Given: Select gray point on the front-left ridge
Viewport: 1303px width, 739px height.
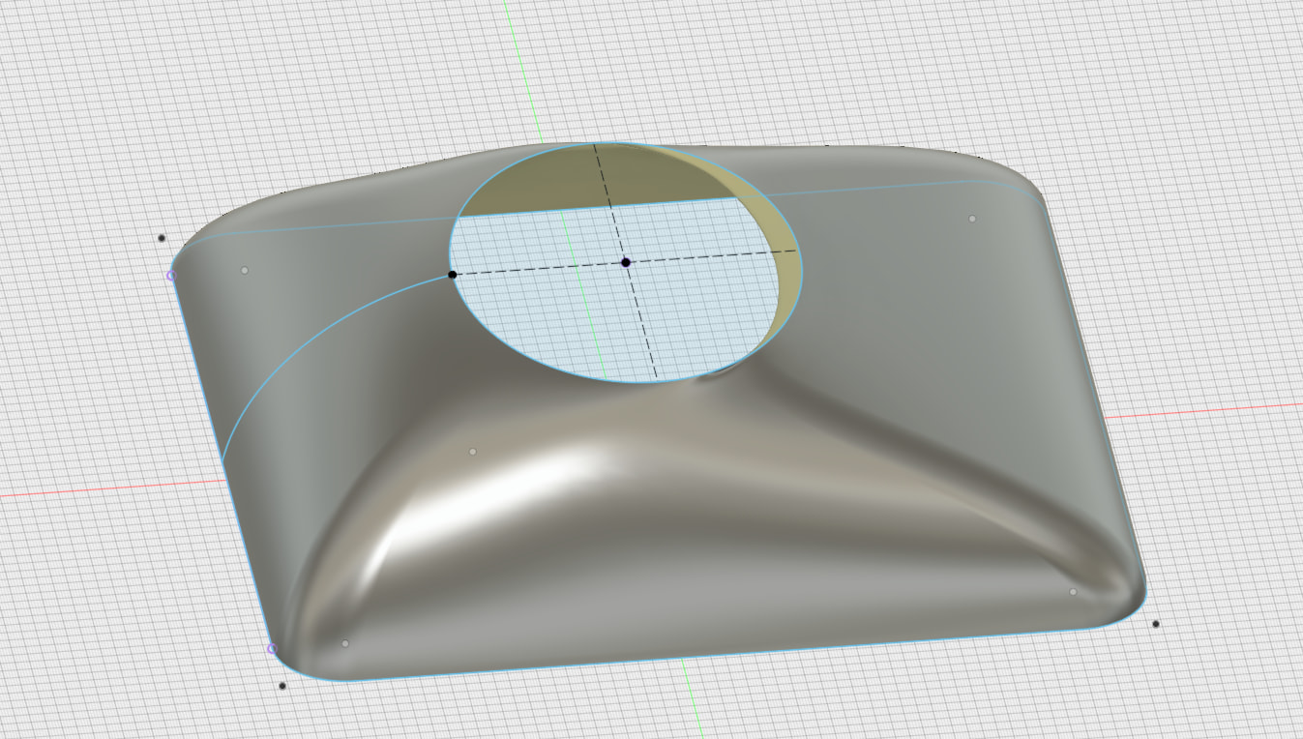Looking at the screenshot, I should click(472, 452).
